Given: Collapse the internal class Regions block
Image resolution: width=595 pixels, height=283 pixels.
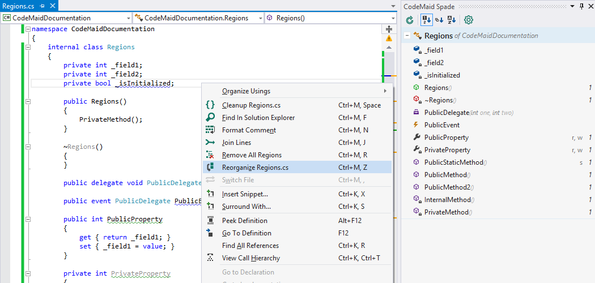Looking at the screenshot, I should pyautogui.click(x=28, y=48).
